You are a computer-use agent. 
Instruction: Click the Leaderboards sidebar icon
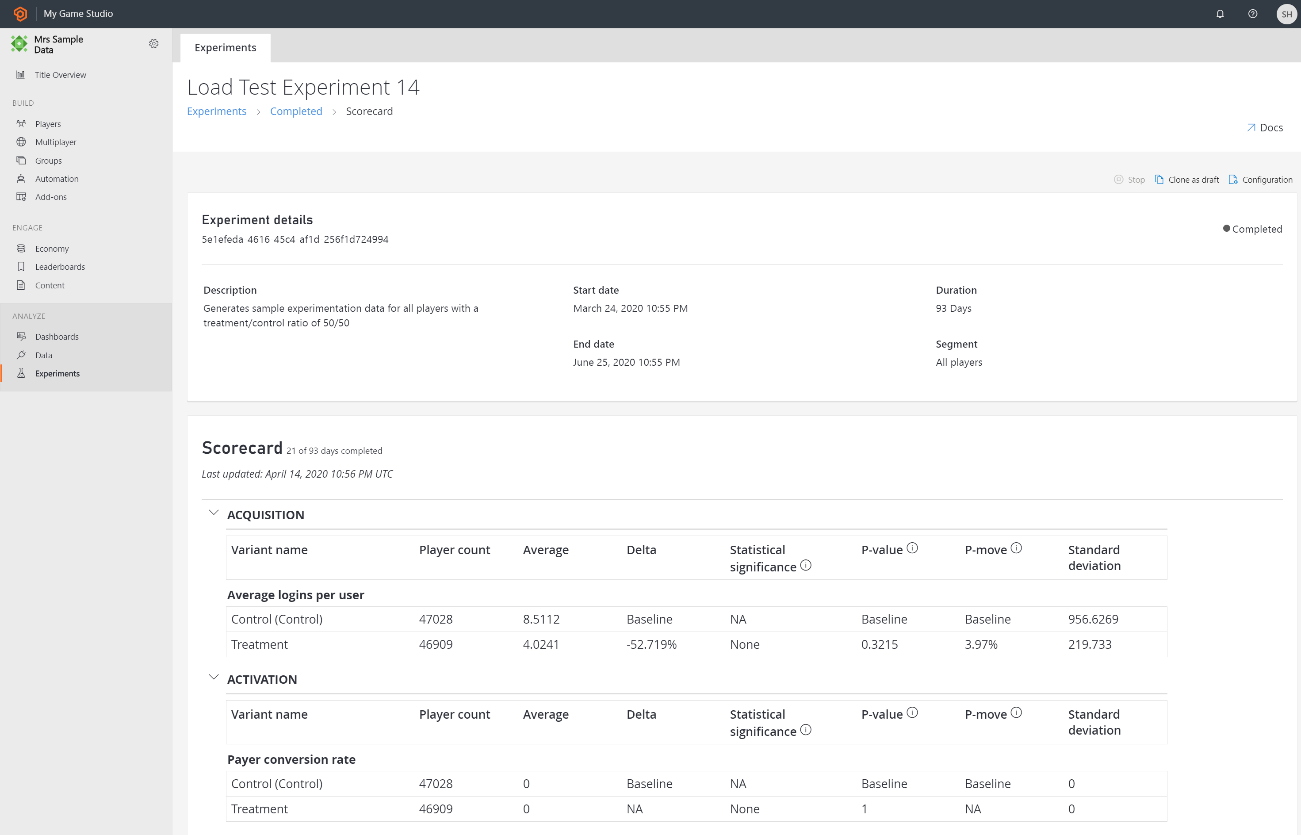tap(21, 267)
